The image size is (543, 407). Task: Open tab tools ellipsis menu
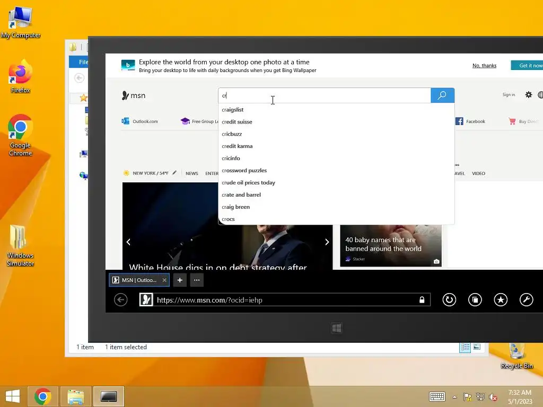click(x=197, y=280)
